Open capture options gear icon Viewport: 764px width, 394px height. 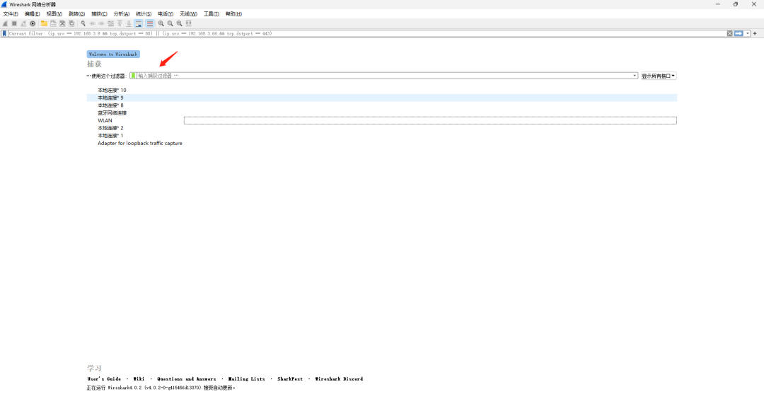(33, 23)
